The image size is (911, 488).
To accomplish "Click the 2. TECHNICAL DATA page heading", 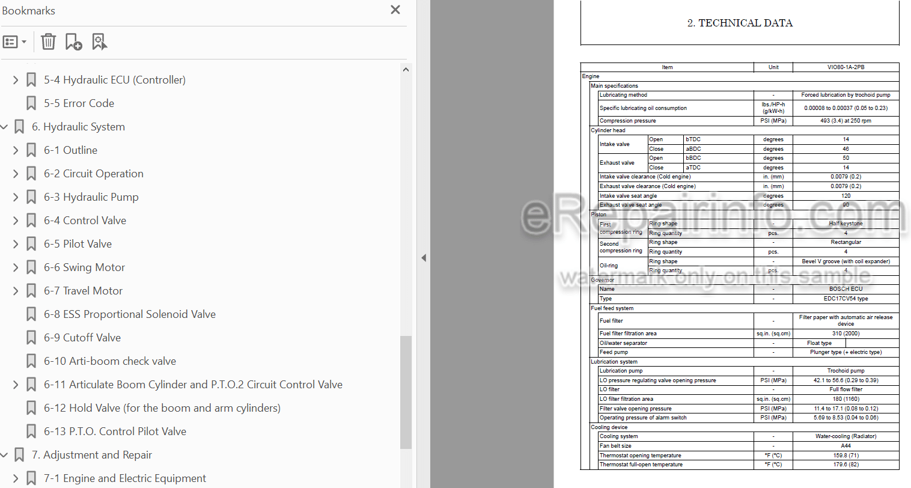I will coord(740,23).
